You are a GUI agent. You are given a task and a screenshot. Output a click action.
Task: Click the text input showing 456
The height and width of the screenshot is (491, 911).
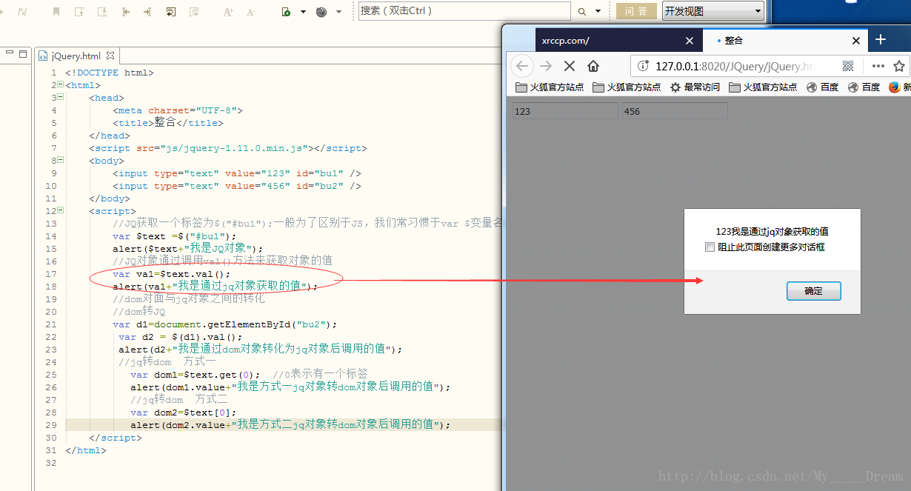[675, 111]
